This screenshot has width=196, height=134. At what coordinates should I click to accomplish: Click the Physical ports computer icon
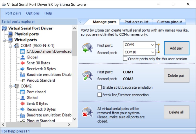(x=10, y=34)
